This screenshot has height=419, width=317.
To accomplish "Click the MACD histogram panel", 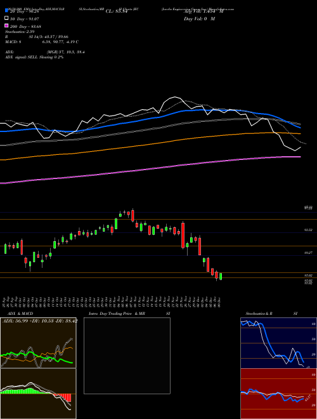I will (x=38, y=394).
